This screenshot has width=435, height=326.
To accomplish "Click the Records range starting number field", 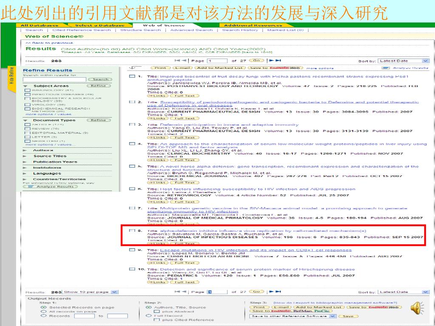I will point(85,316).
